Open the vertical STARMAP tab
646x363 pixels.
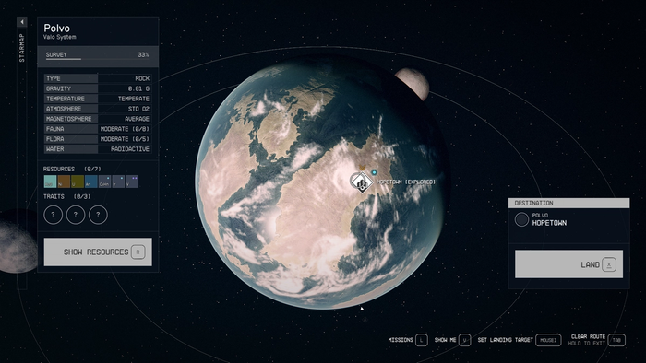[x=22, y=48]
